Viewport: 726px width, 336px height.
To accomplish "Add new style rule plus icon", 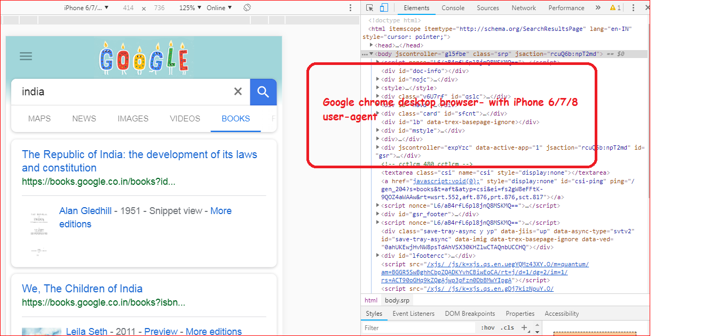I will coord(524,327).
